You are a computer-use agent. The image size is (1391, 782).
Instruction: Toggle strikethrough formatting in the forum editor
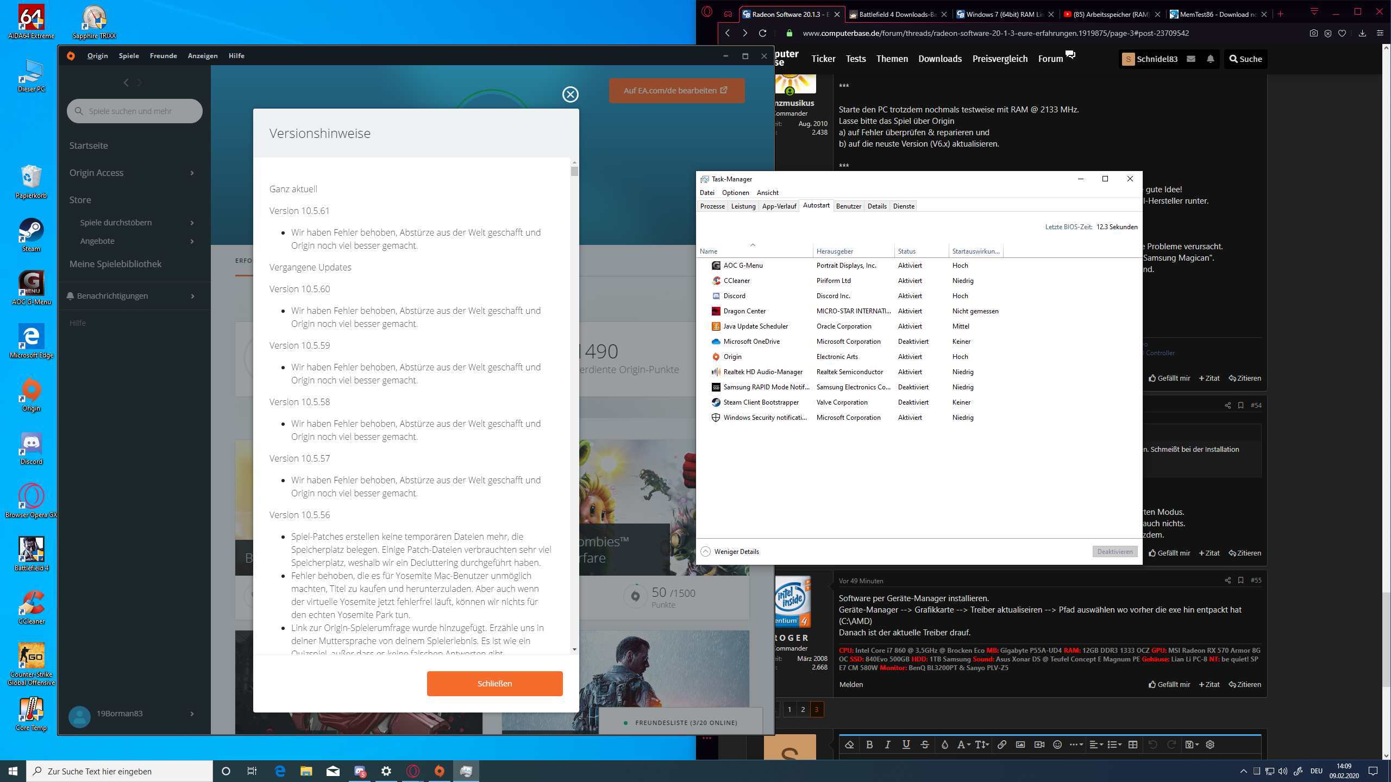tap(925, 745)
